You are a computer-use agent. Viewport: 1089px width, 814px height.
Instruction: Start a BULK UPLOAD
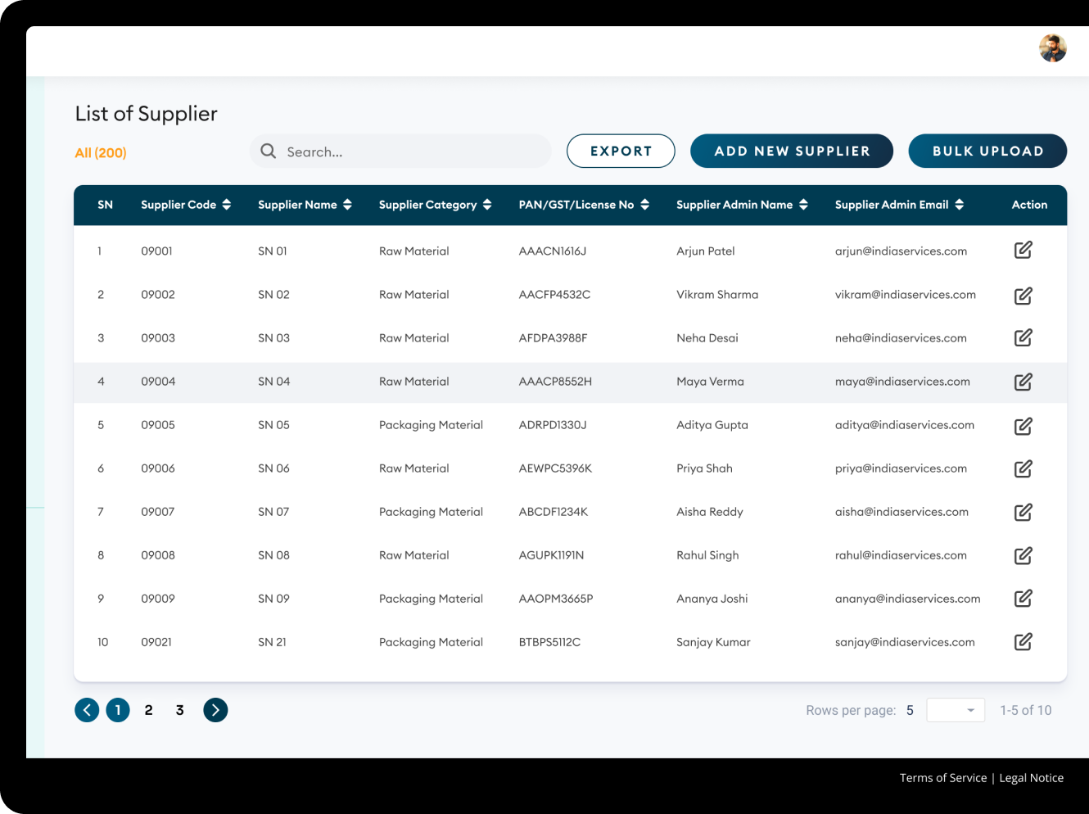click(x=987, y=151)
